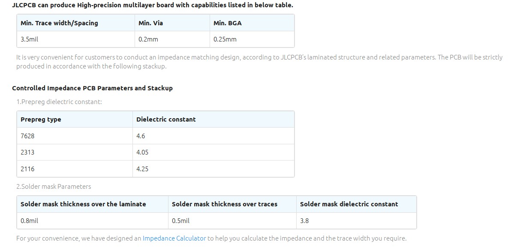The height and width of the screenshot is (250, 514).
Task: Click the Min. Via column header
Action: (172, 23)
